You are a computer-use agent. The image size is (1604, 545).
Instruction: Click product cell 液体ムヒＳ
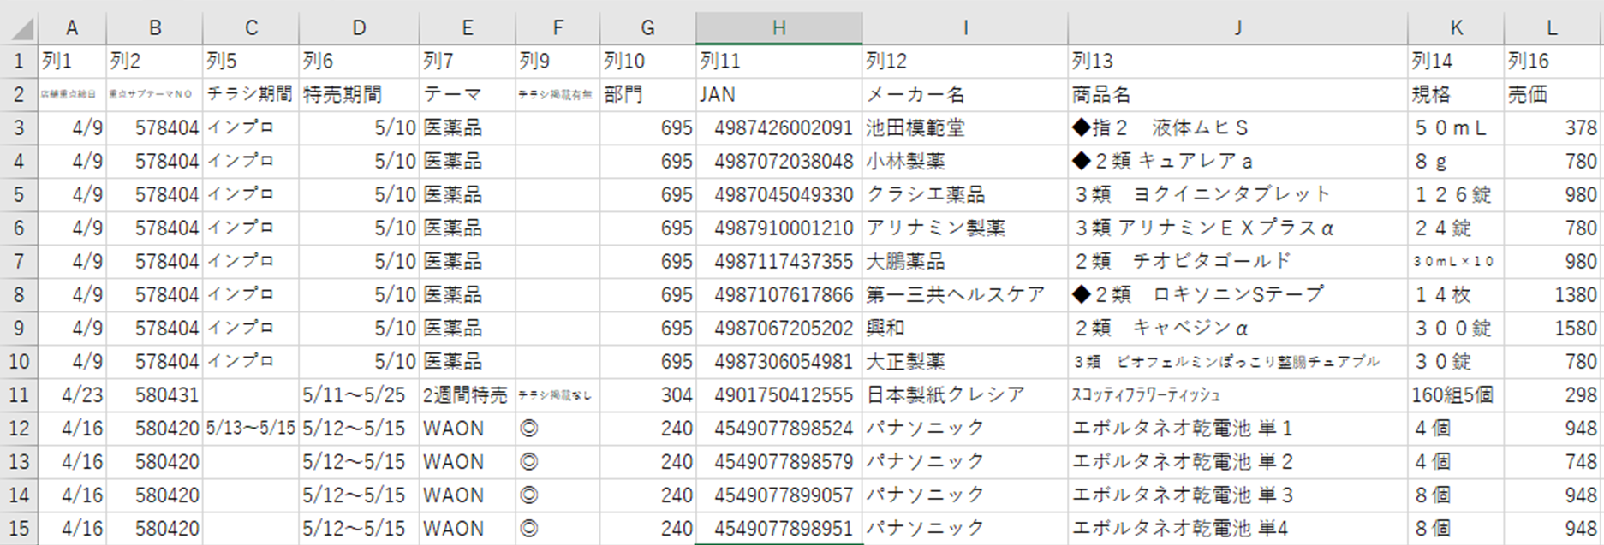tap(1237, 127)
